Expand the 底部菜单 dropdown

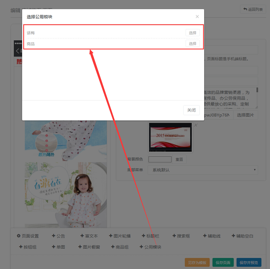pos(203,170)
